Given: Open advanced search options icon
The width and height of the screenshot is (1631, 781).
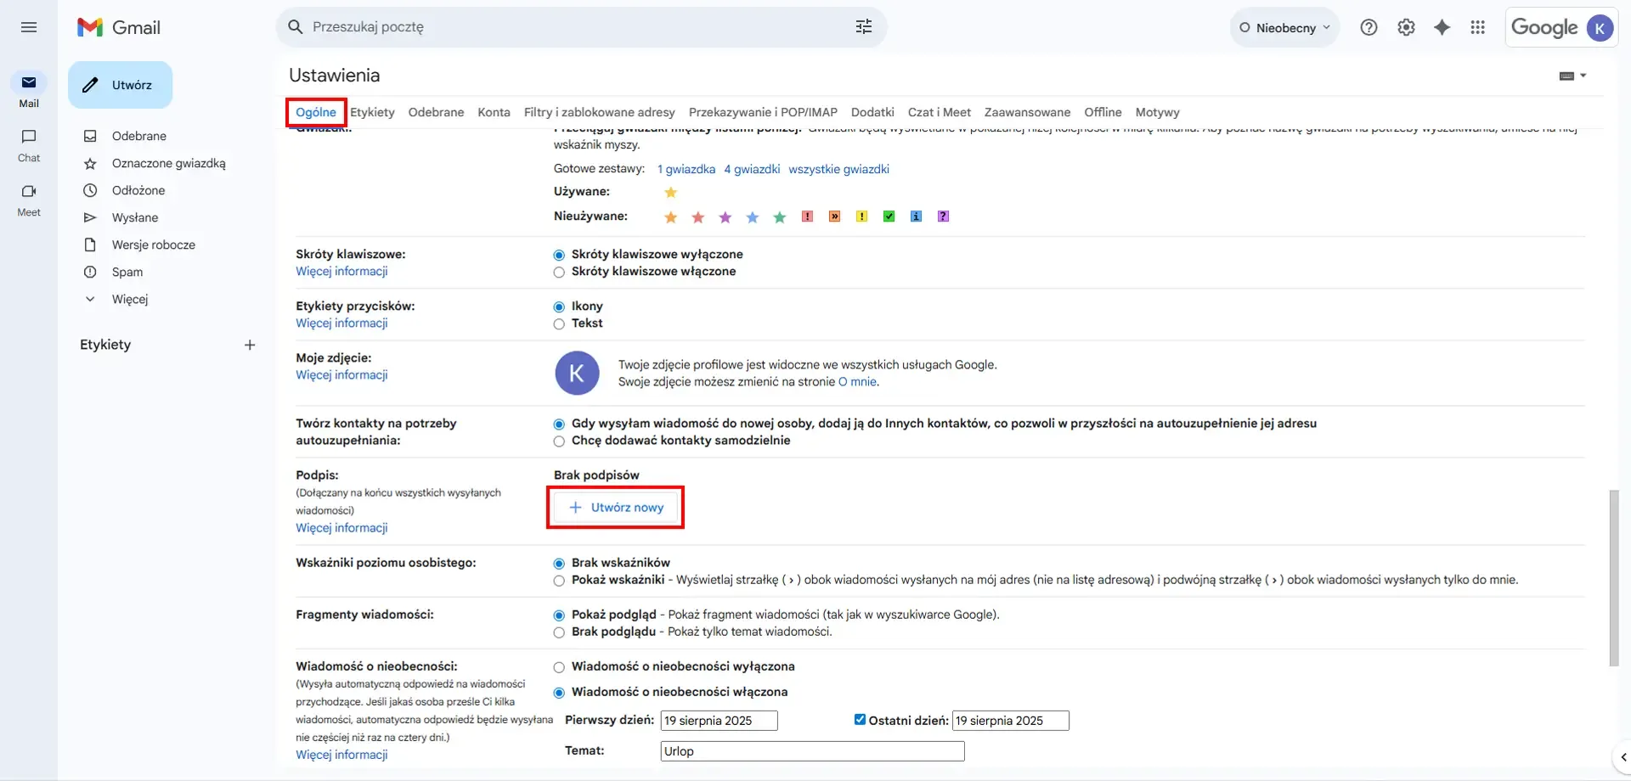Looking at the screenshot, I should tap(863, 26).
